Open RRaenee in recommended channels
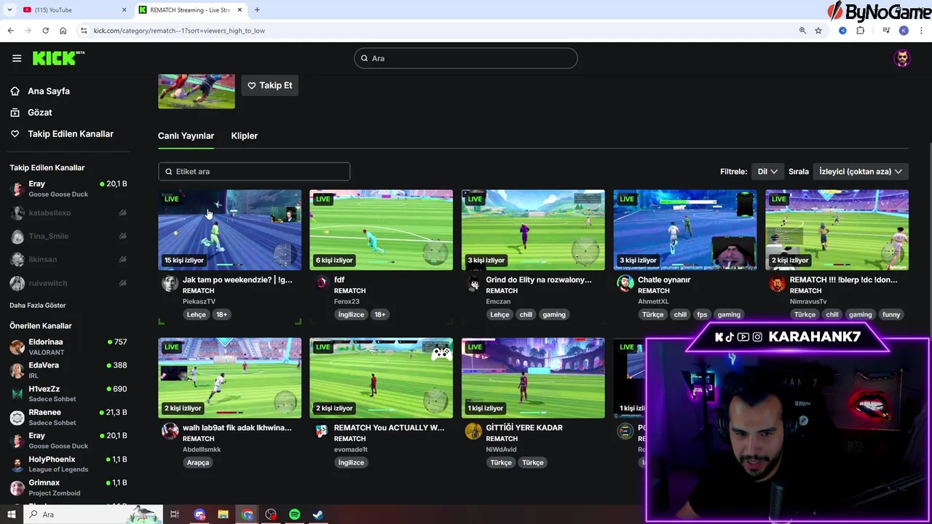Viewport: 932px width, 524px height. (68, 417)
